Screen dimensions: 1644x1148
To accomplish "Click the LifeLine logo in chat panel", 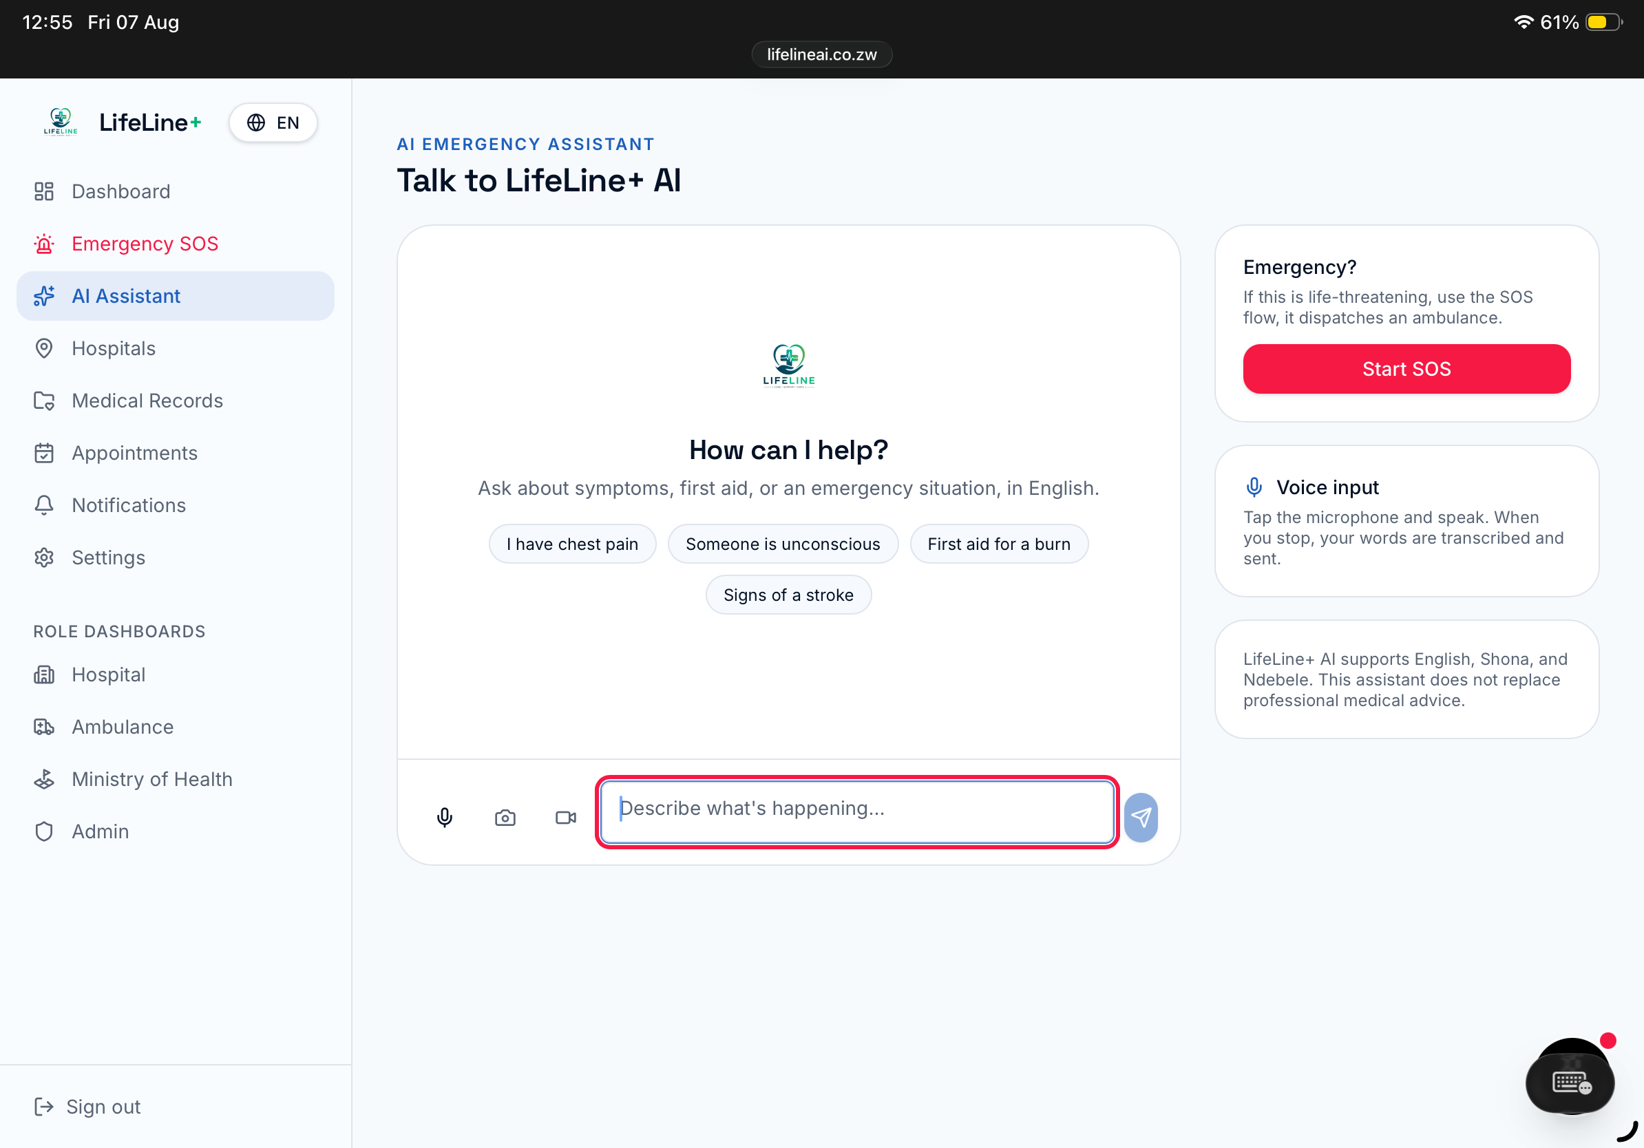I will [x=788, y=365].
